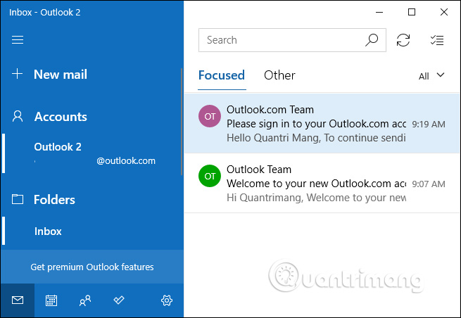The image size is (461, 318).
Task: Open the To Do checkmark icon
Action: point(119,300)
